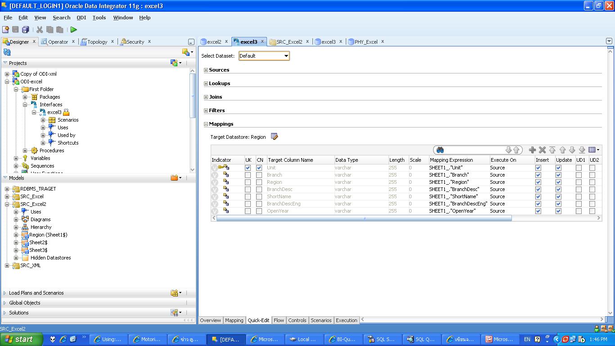Viewport: 615px width, 346px height.
Task: Click the Save All toolbar icon
Action: tap(26, 30)
